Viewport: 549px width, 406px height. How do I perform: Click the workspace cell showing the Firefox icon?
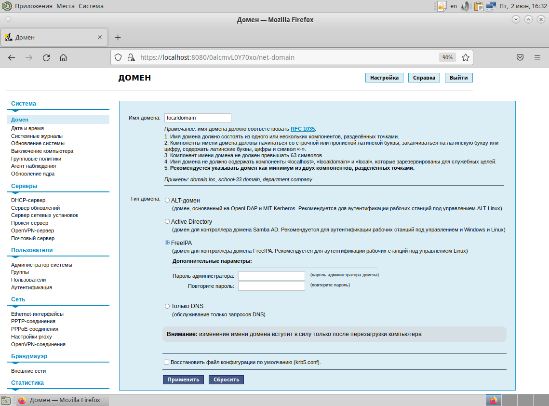(x=494, y=400)
